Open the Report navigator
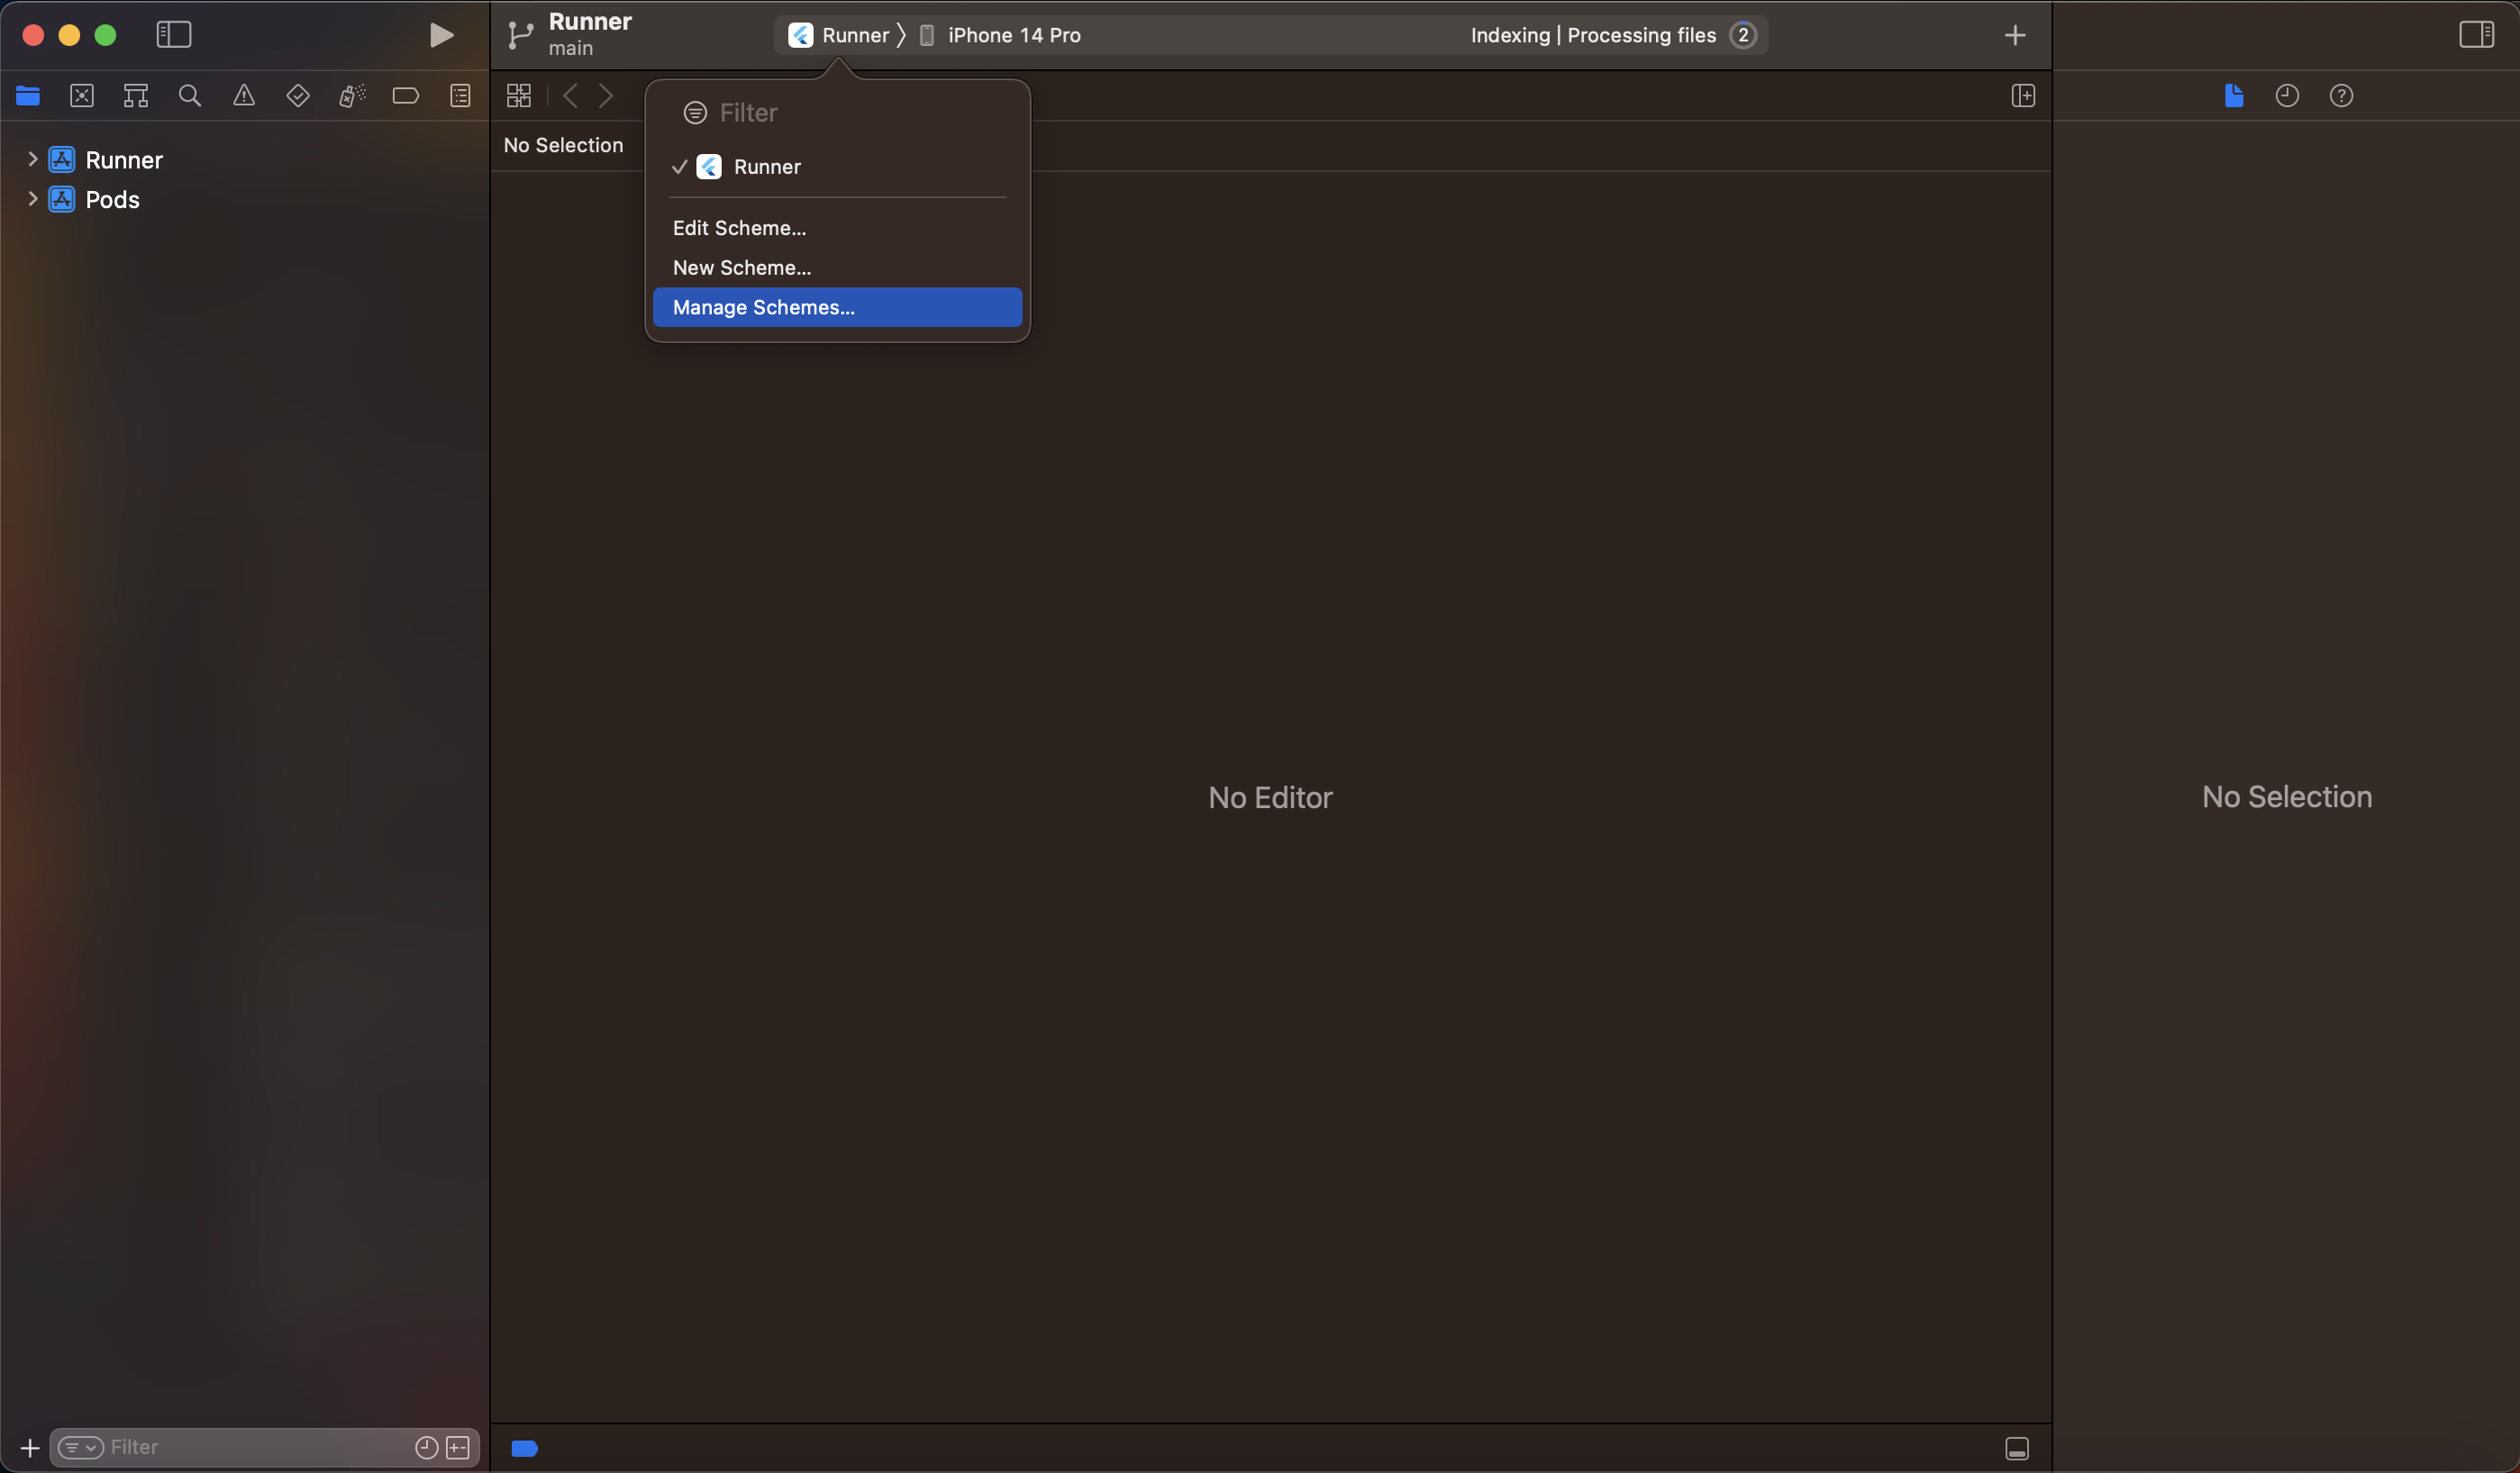2520x1473 pixels. pyautogui.click(x=460, y=96)
